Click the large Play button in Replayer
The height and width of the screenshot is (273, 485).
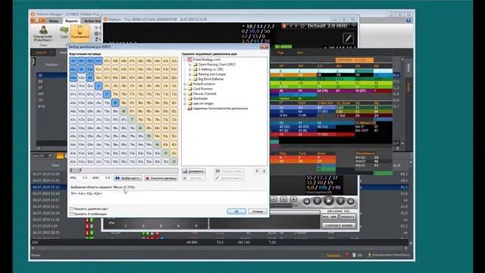[328, 201]
